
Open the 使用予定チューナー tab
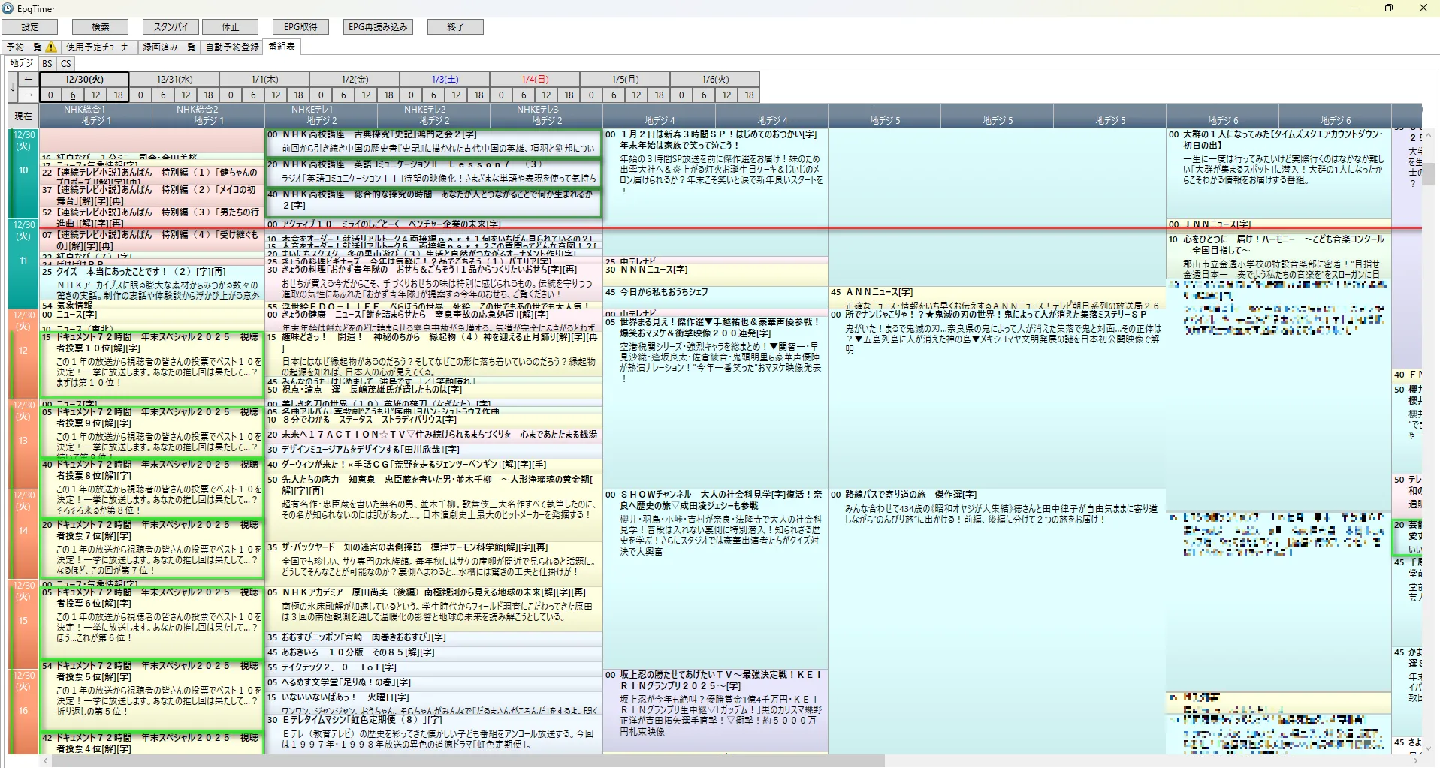[100, 47]
